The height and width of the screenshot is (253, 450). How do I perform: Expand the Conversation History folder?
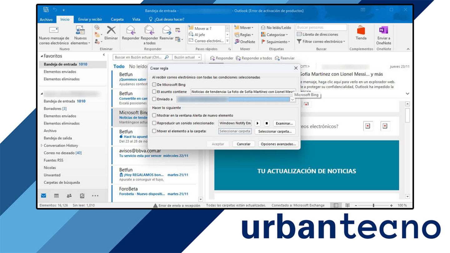coord(42,146)
